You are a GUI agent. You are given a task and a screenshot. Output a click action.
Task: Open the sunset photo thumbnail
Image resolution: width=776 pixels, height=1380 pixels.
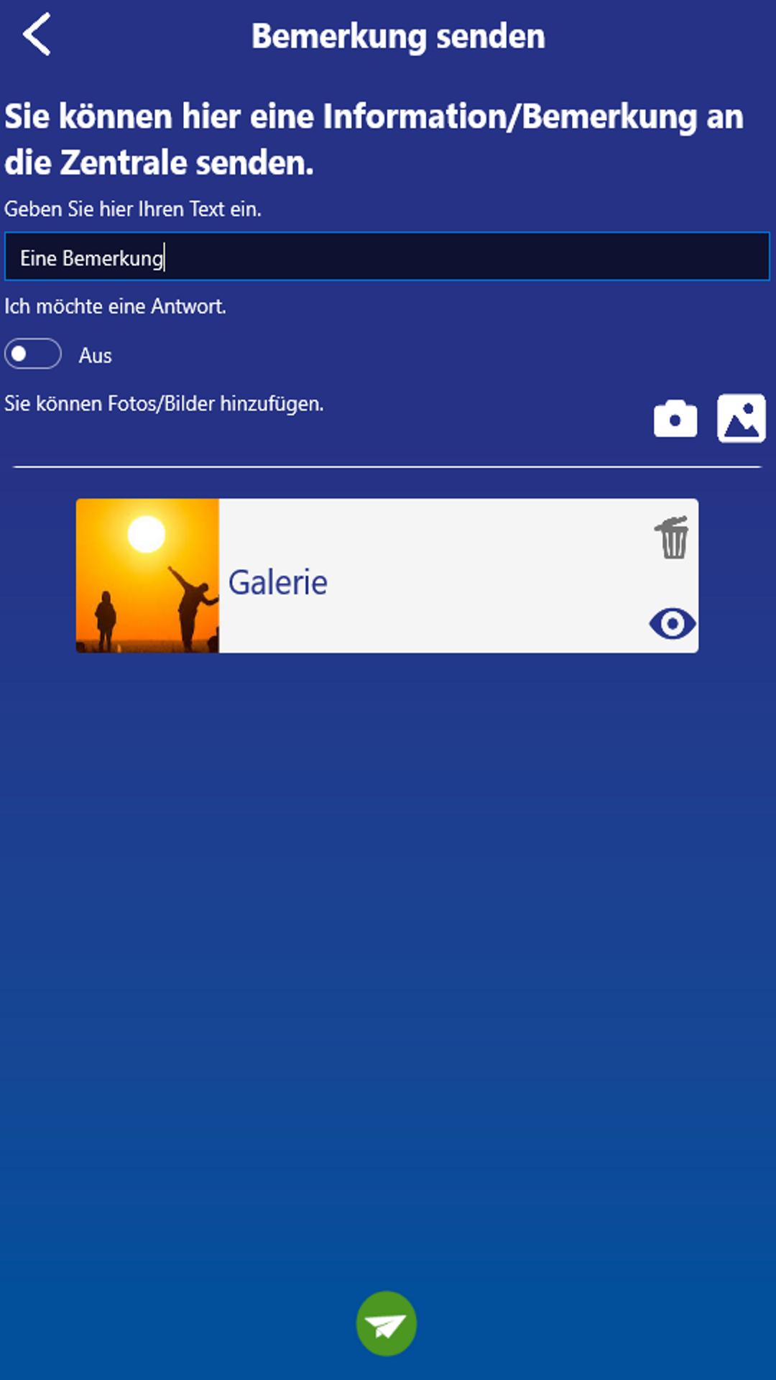[147, 576]
